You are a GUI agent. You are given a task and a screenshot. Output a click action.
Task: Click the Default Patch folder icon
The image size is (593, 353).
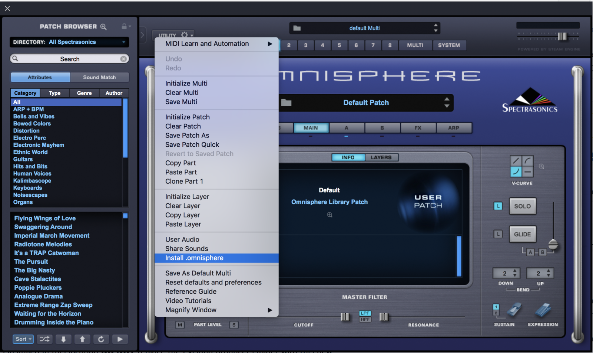(286, 103)
